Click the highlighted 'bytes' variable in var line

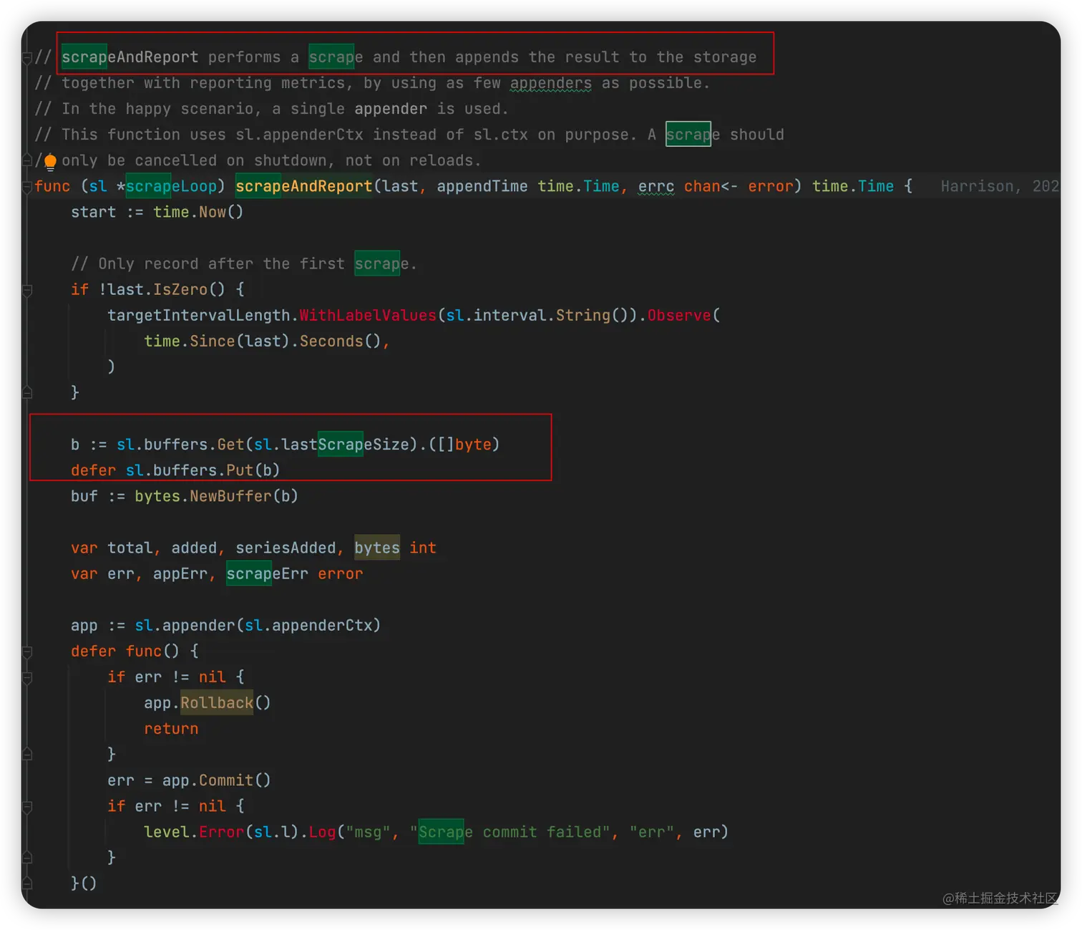click(x=377, y=548)
